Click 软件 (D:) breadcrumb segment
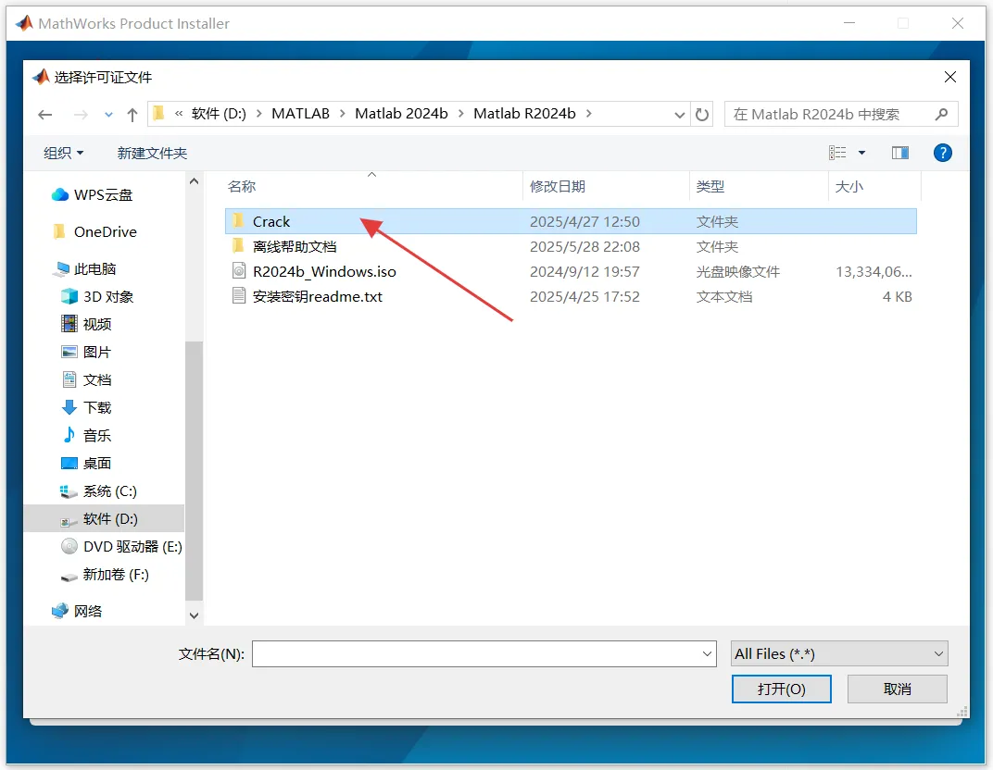 coord(219,114)
